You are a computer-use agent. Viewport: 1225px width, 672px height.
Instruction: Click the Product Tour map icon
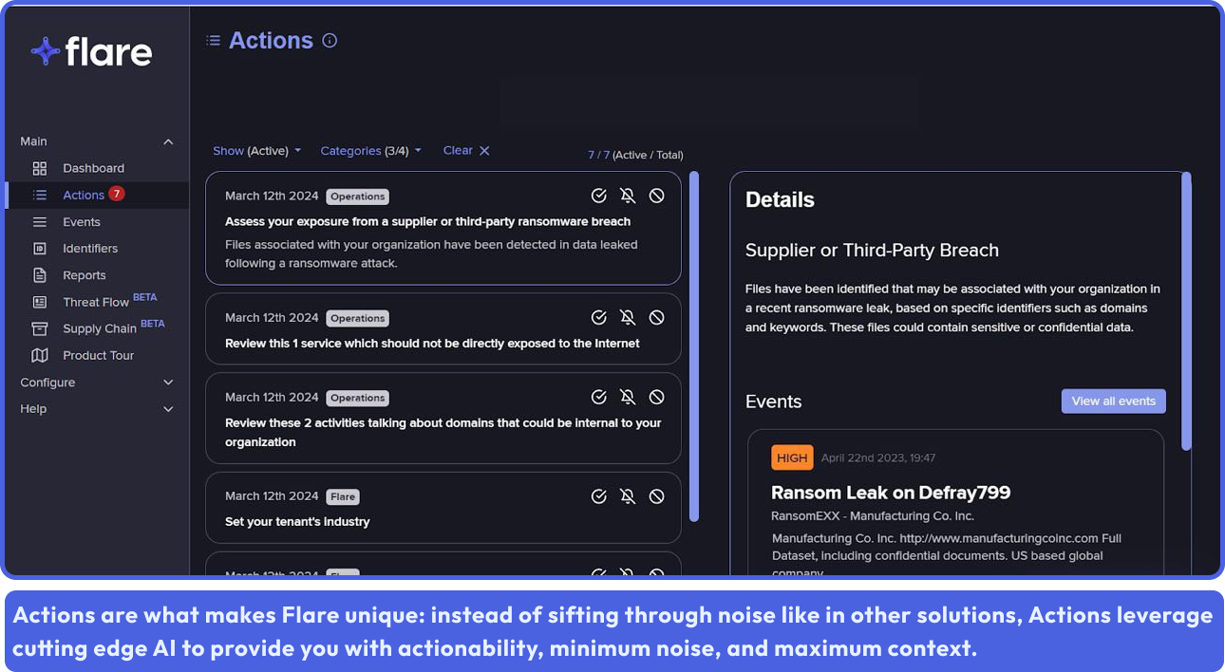pos(40,355)
